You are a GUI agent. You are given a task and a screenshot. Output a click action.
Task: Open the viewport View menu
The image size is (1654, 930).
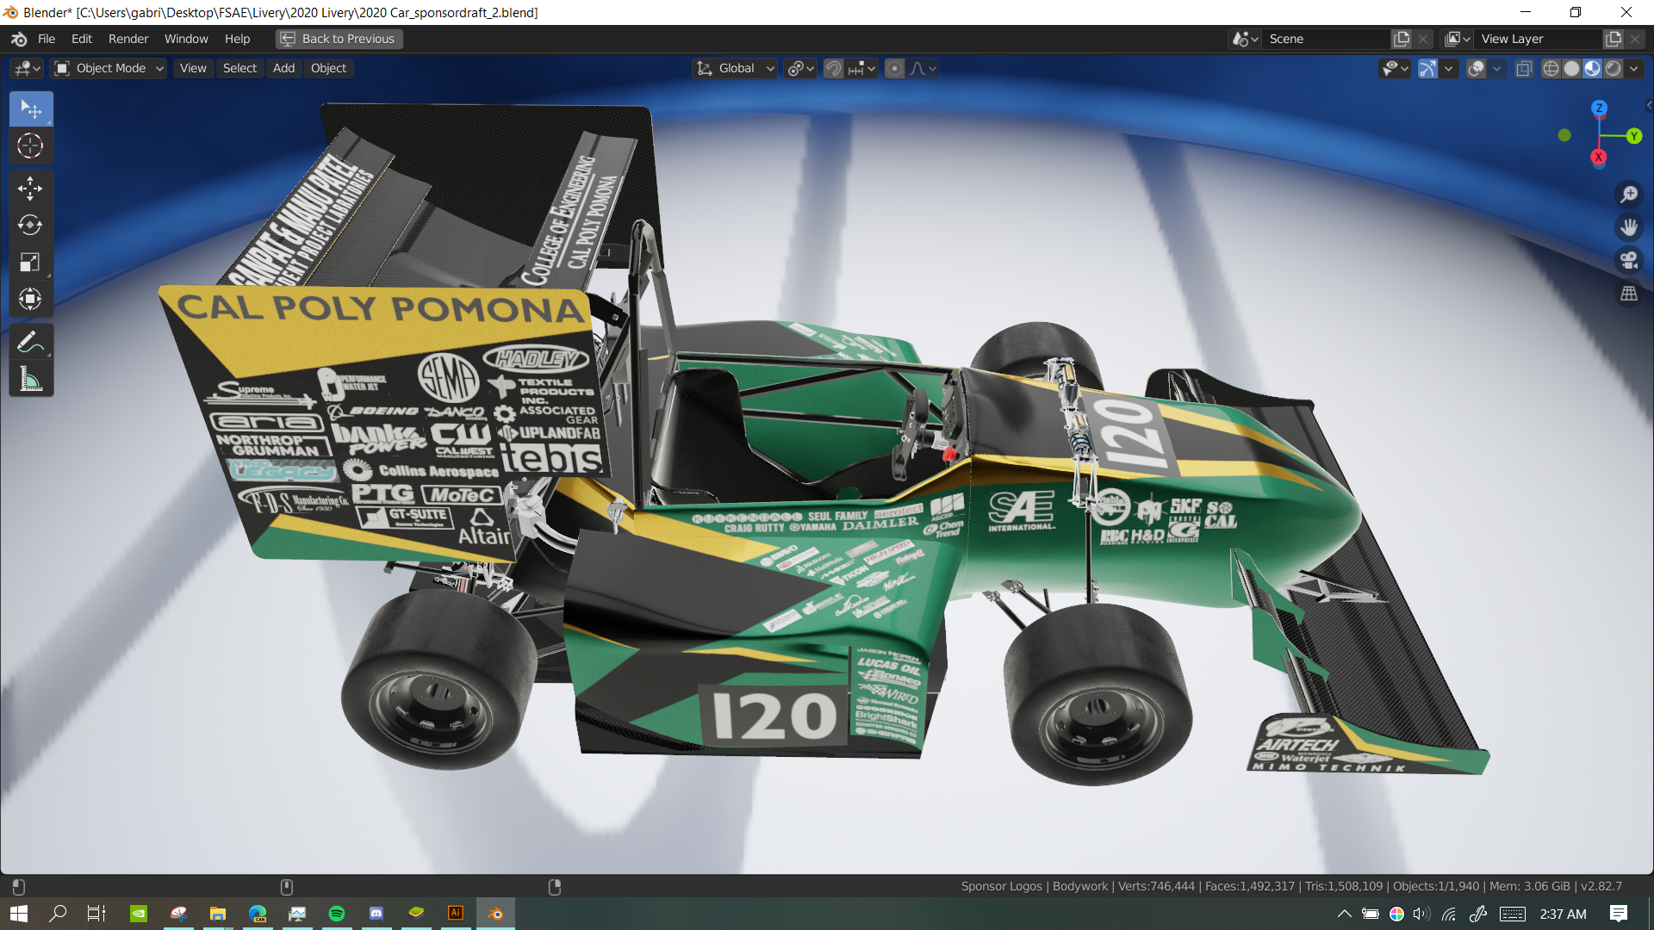tap(193, 68)
